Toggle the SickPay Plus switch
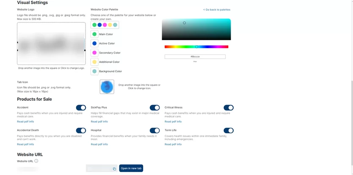 click(x=154, y=108)
